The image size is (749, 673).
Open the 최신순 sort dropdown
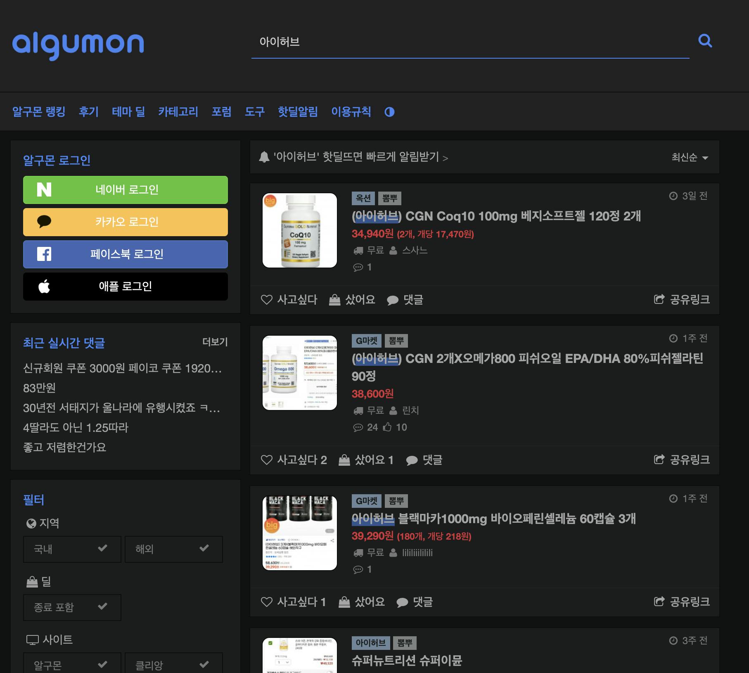[690, 157]
